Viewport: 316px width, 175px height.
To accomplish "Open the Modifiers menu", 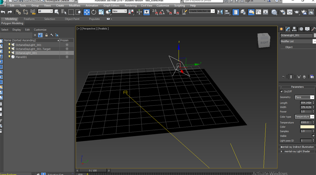I will tap(75, 5).
